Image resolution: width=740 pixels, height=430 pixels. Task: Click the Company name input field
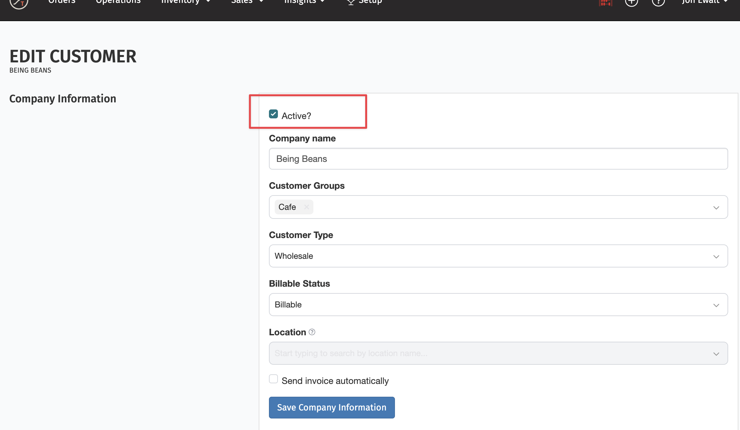[x=498, y=159]
